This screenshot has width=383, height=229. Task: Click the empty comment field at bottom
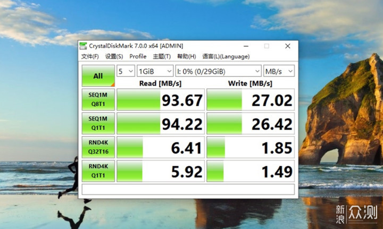pyautogui.click(x=188, y=189)
